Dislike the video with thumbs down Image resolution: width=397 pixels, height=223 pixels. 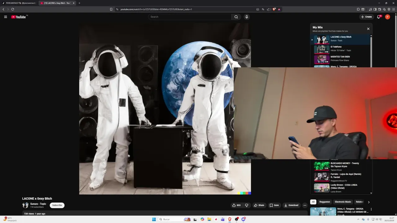247,205
